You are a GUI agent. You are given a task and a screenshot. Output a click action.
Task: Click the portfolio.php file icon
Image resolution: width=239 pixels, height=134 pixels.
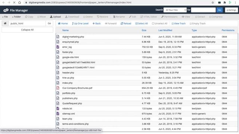click(x=58, y=93)
